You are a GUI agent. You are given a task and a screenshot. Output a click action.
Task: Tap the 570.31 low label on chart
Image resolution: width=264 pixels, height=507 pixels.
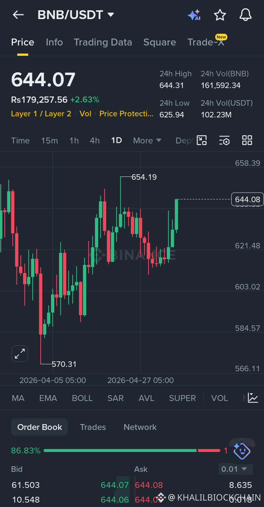(x=64, y=364)
